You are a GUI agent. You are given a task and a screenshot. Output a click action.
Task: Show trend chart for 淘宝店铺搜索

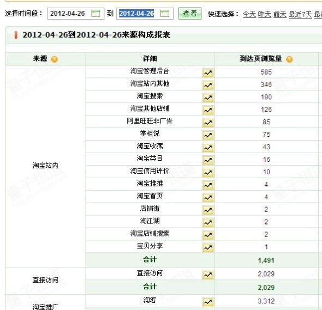click(208, 235)
